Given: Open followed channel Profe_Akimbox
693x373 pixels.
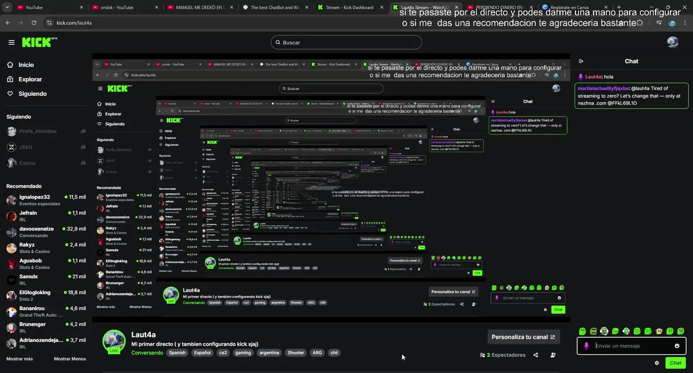Looking at the screenshot, I should [46, 131].
